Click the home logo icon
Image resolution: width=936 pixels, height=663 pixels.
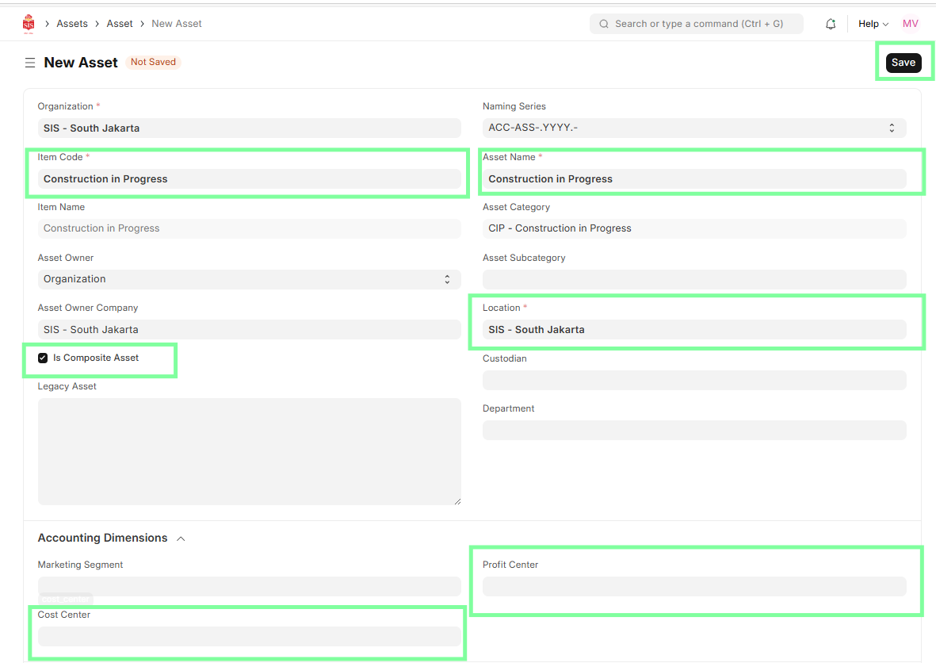click(29, 24)
